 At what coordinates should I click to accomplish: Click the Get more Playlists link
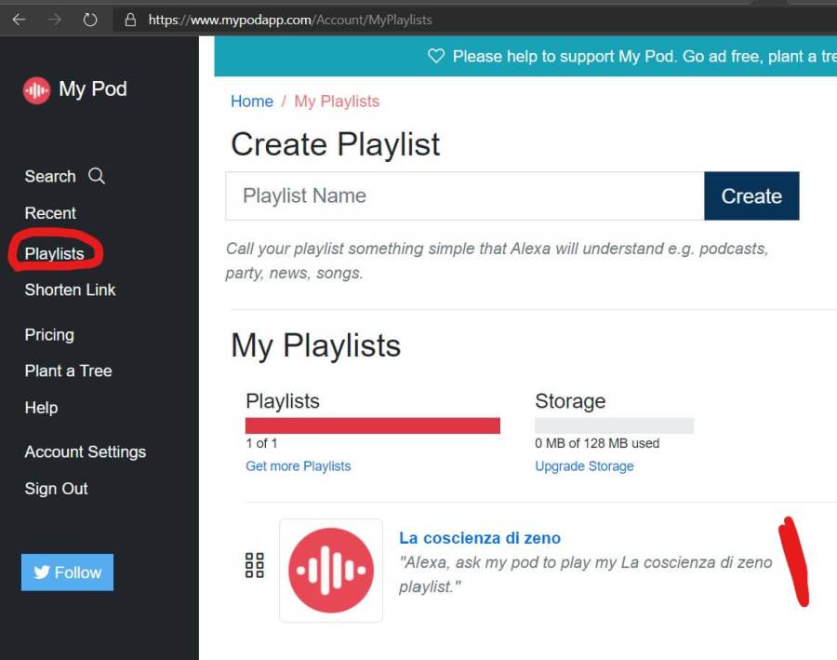(x=298, y=465)
